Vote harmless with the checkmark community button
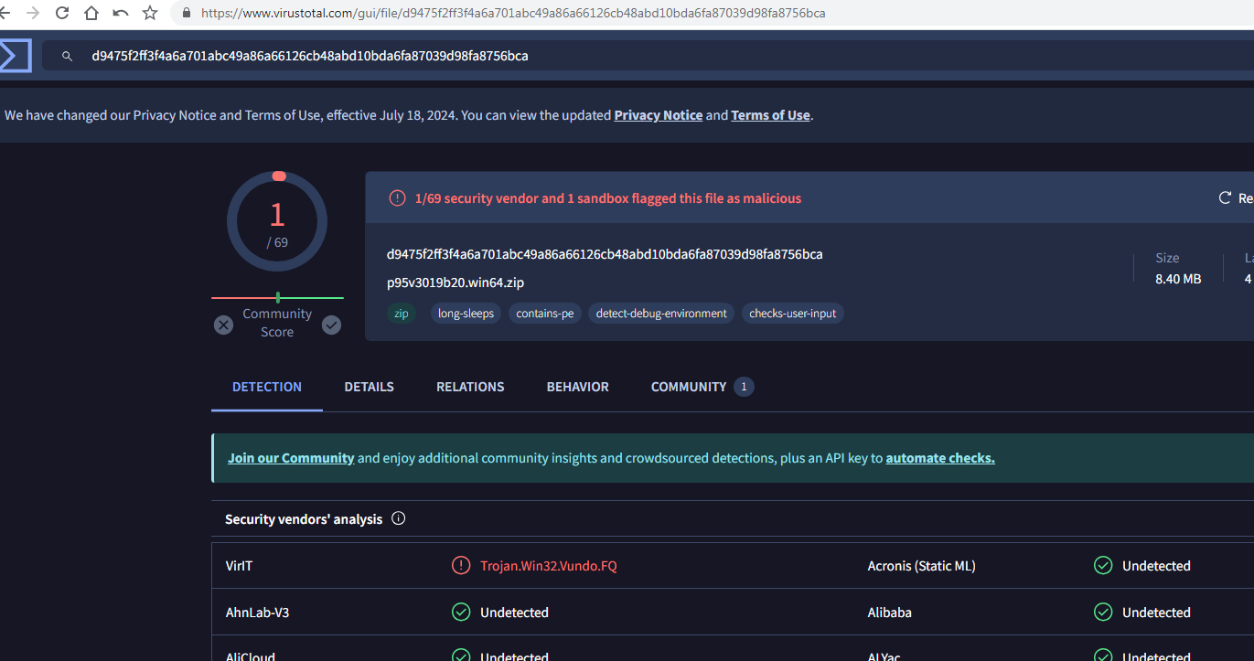Viewport: 1254px width, 661px height. (332, 325)
